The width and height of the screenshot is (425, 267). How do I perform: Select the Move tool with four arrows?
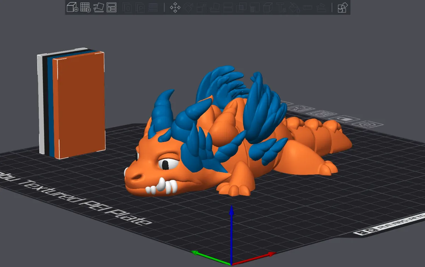175,7
